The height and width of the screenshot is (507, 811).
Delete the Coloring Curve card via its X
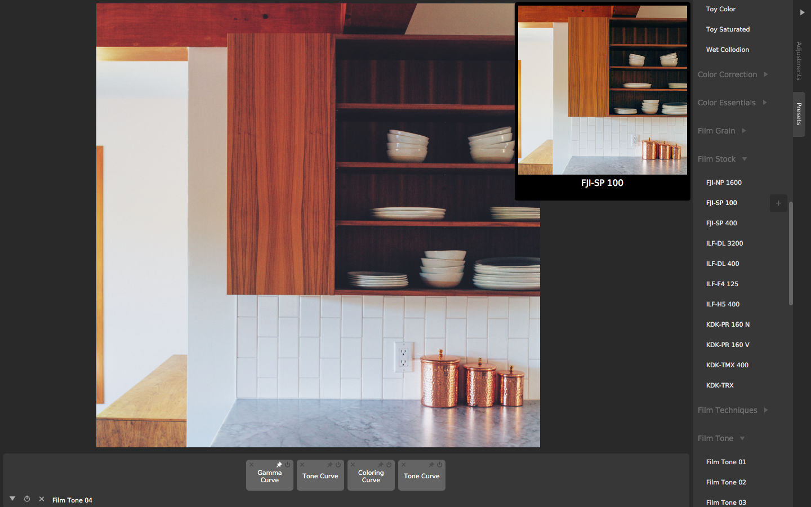353,465
